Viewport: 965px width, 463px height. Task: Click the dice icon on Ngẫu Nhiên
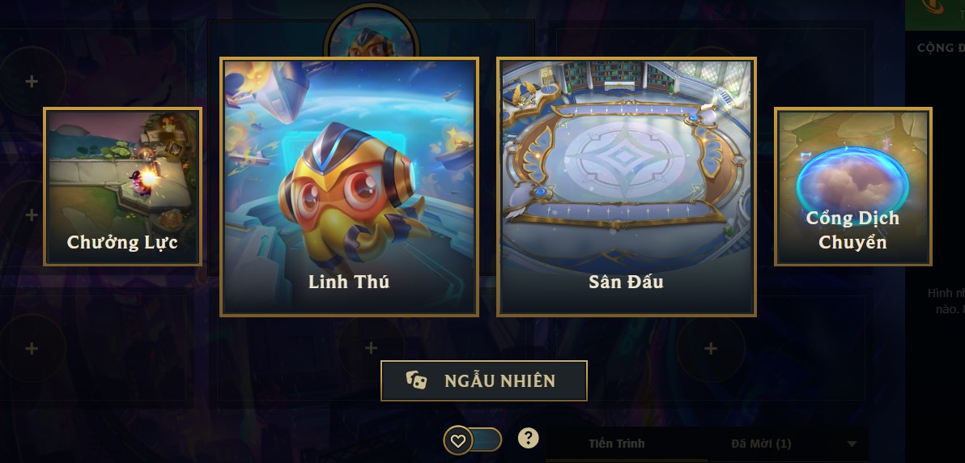[x=416, y=380]
